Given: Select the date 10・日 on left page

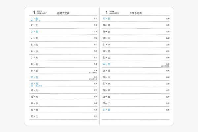Looking at the screenshot, I should click(35, 77).
